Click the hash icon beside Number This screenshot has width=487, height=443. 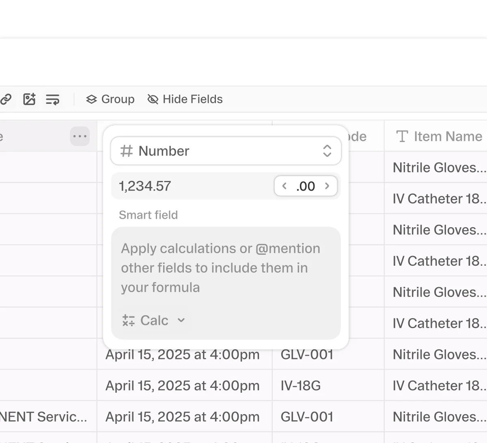(x=126, y=151)
